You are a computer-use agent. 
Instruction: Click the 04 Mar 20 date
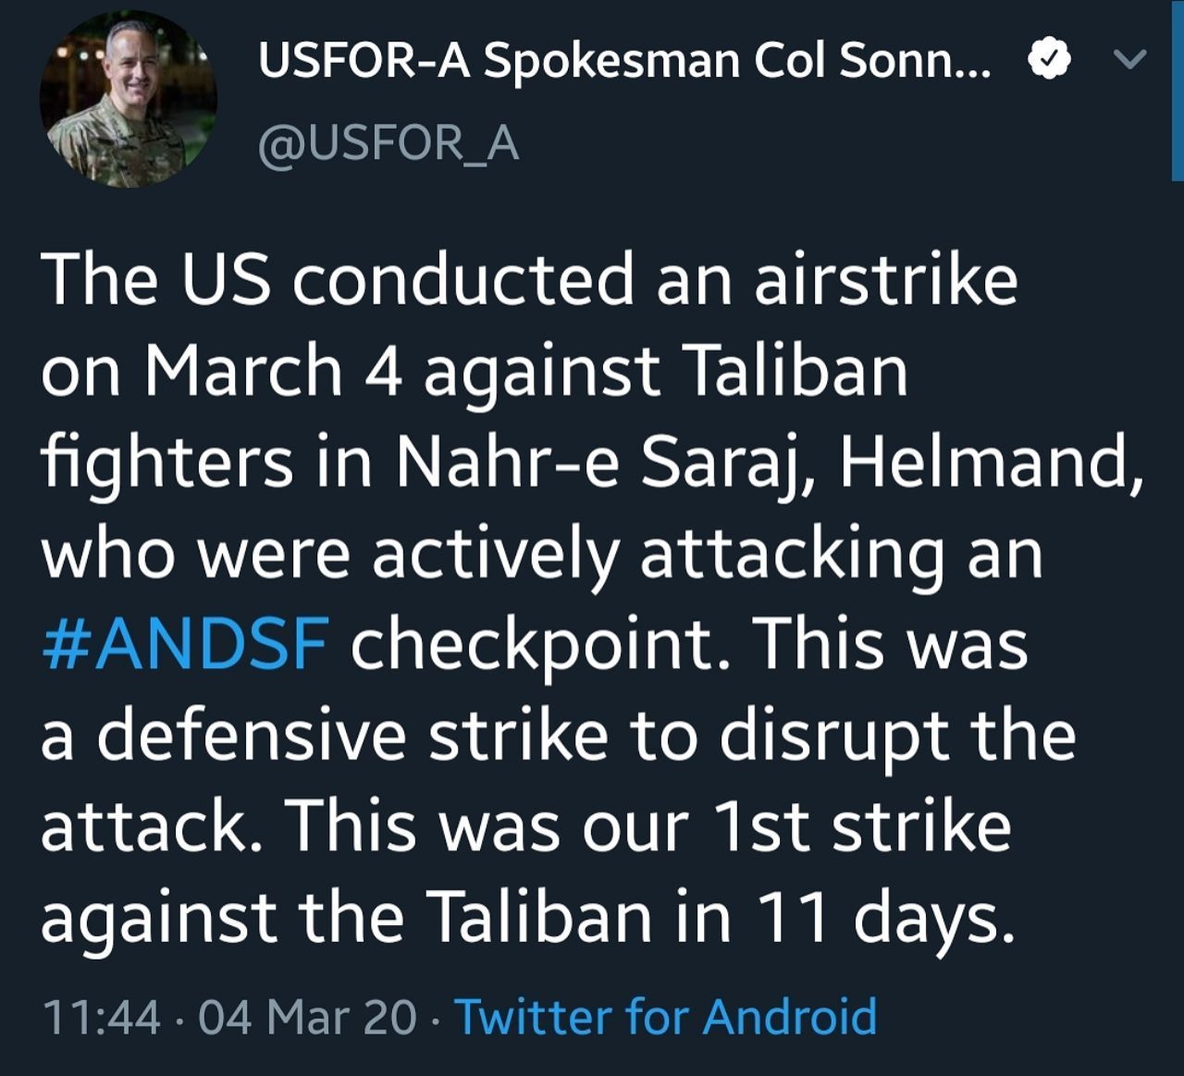308,1017
